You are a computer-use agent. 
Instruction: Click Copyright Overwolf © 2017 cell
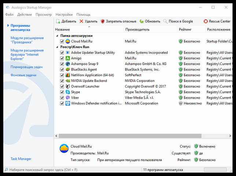(x=145, y=87)
